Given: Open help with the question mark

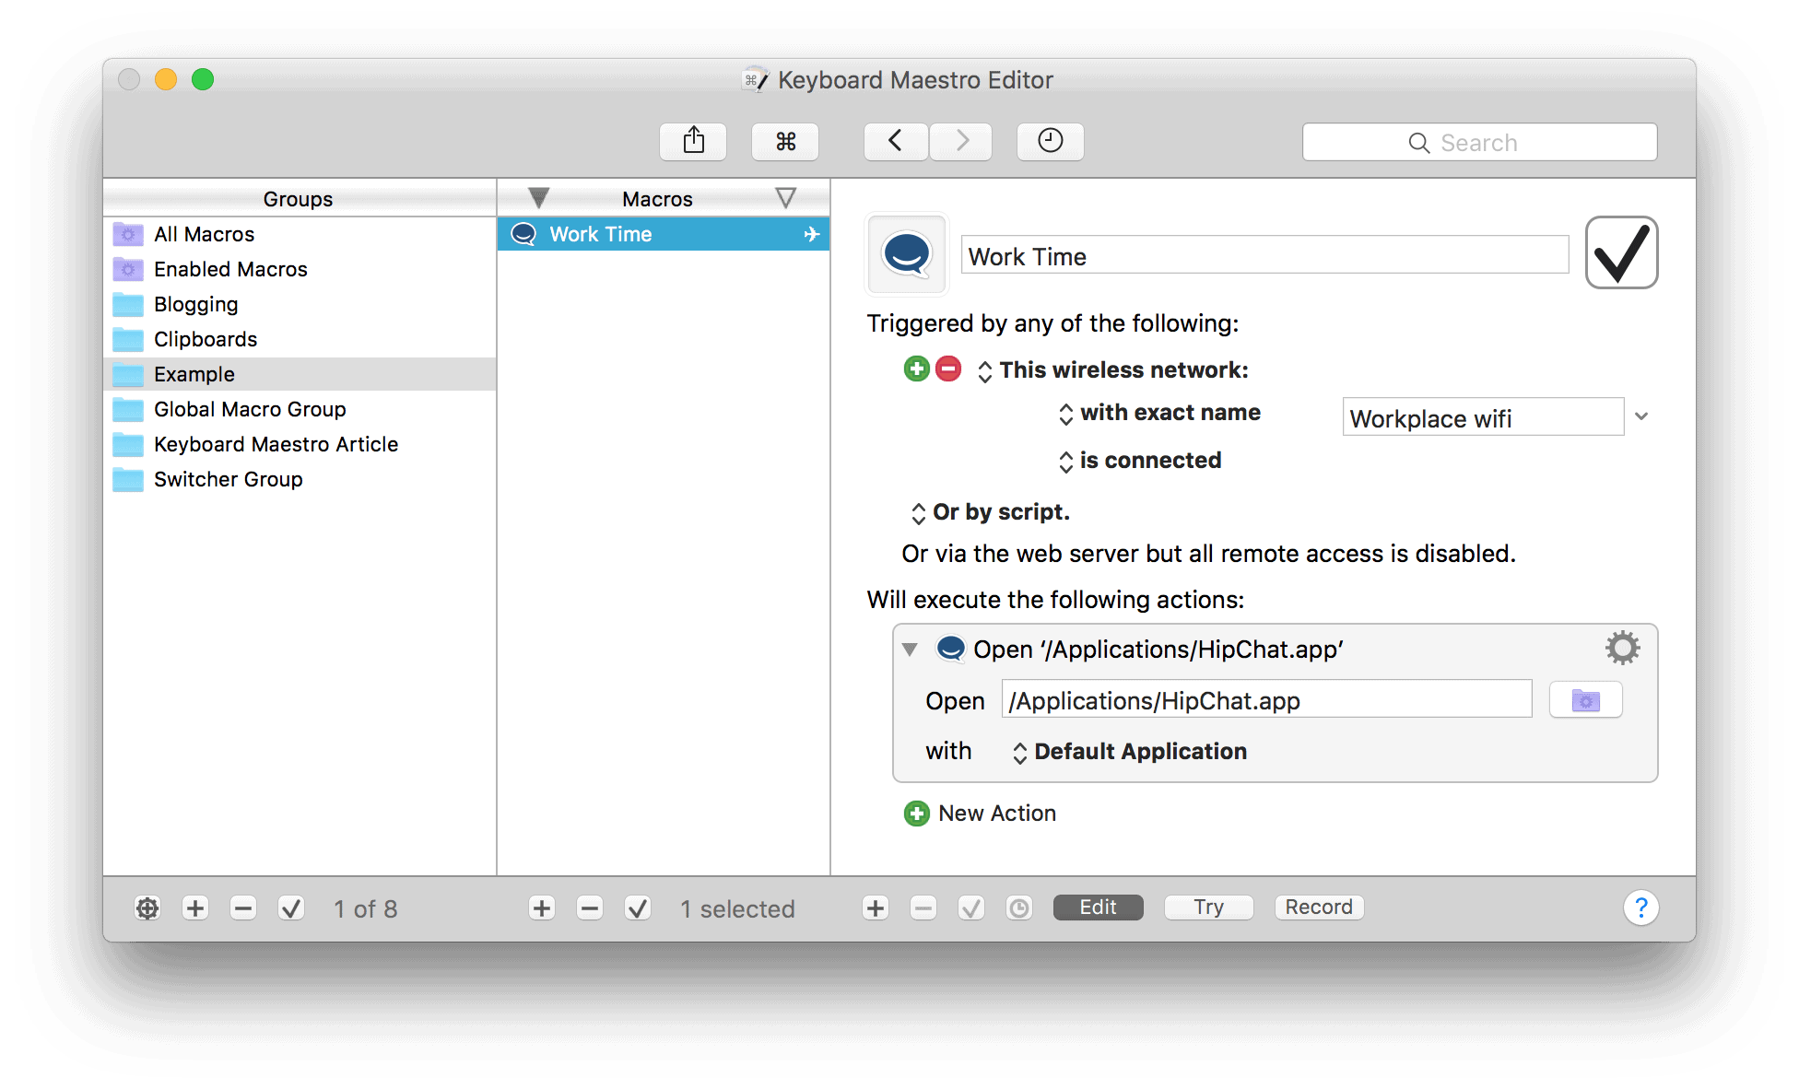Looking at the screenshot, I should 1640,908.
